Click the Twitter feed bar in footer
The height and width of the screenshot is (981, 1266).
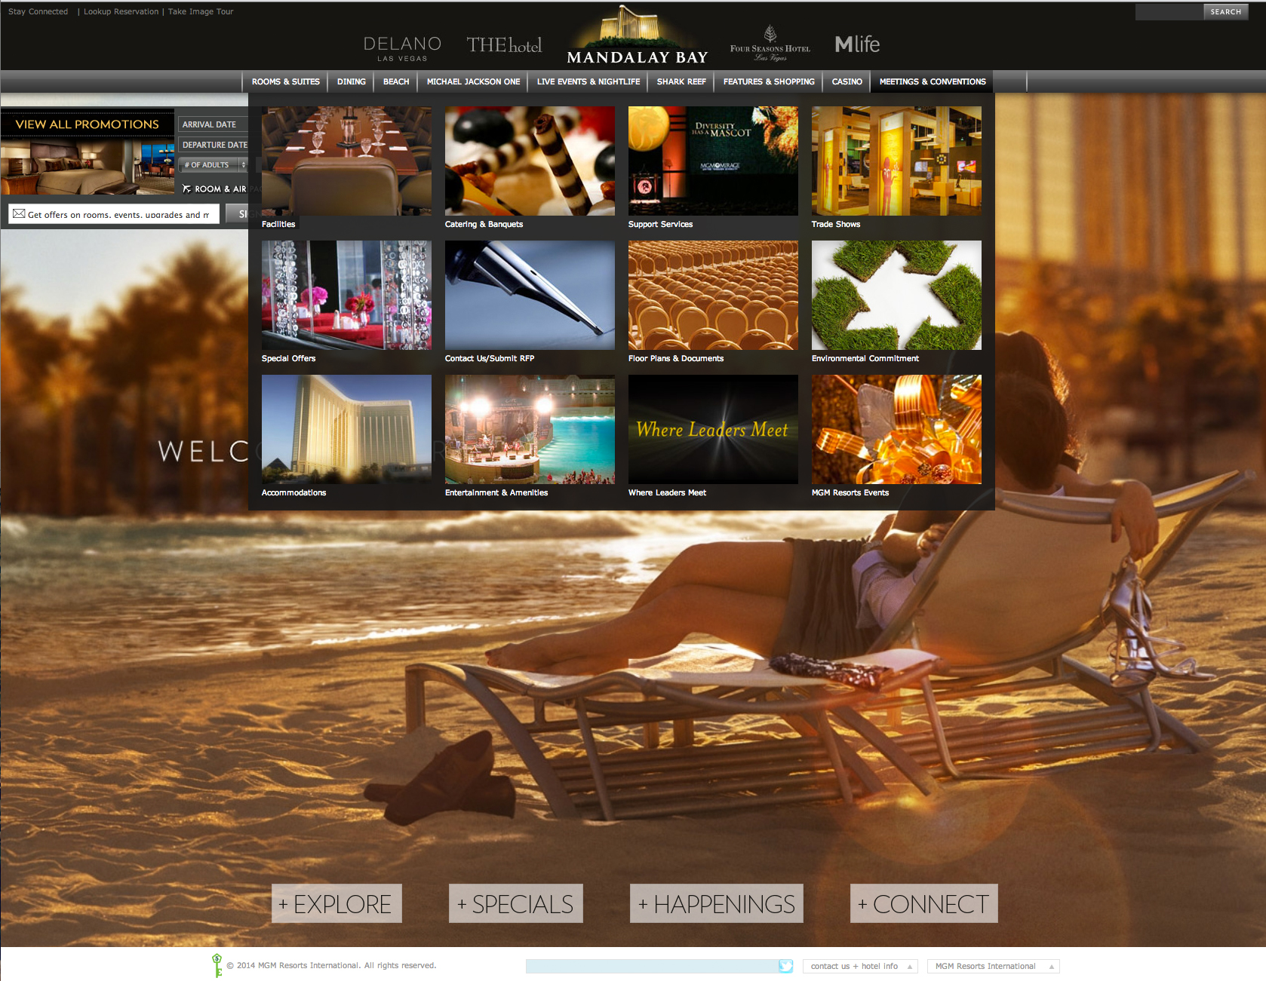[653, 966]
